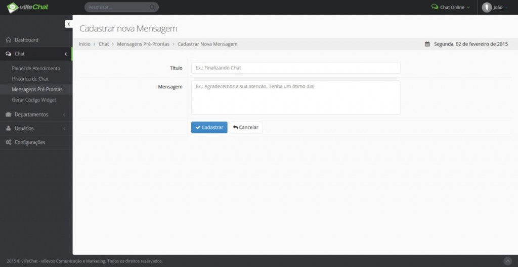Focus the Pesquisar search field
The width and height of the screenshot is (518, 267).
pos(121,7)
